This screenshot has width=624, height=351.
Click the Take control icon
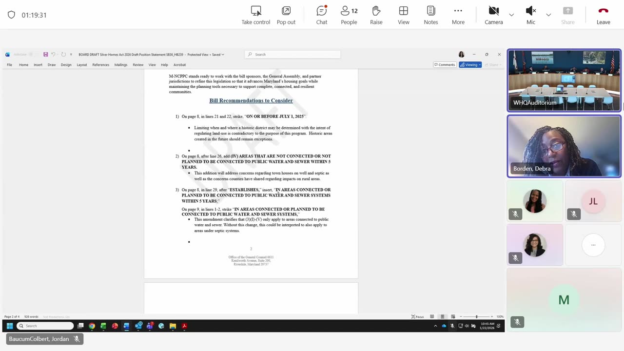pyautogui.click(x=256, y=11)
